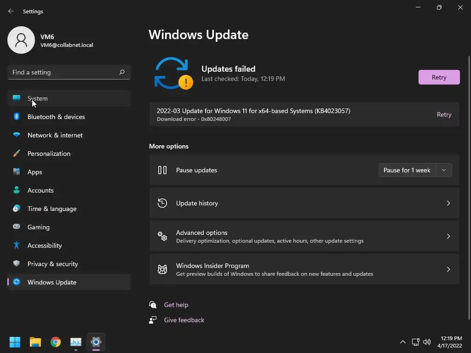Open the Give feedback link
471x353 pixels.
pyautogui.click(x=184, y=320)
